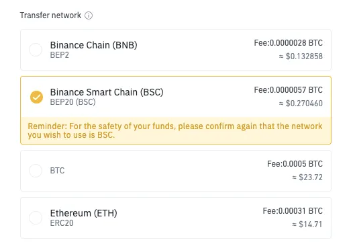Open the Transfer network info icon

(89, 15)
